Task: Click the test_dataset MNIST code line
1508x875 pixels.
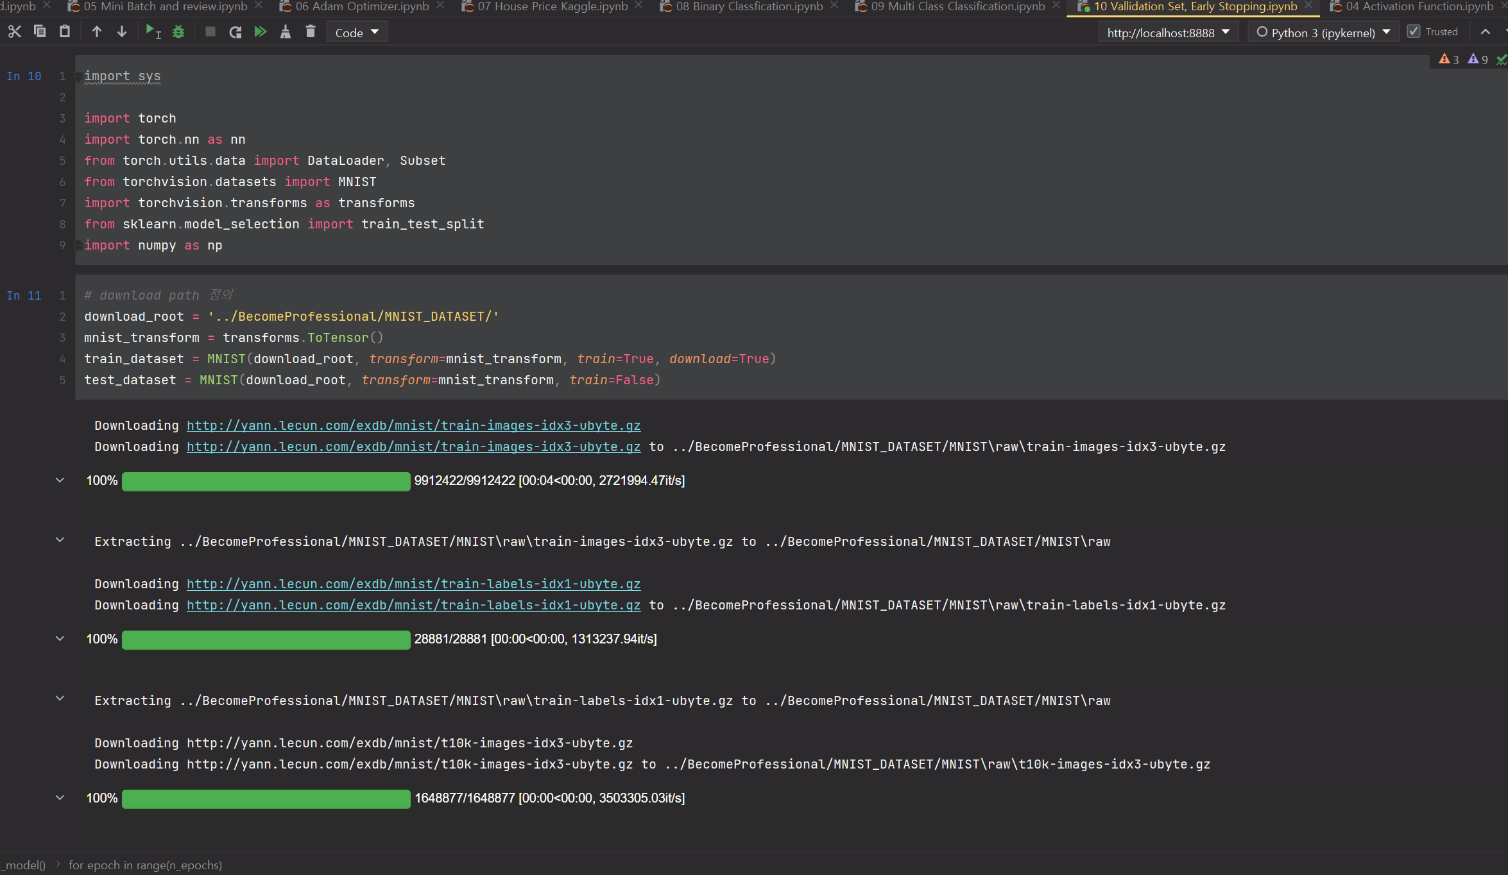Action: tap(373, 380)
